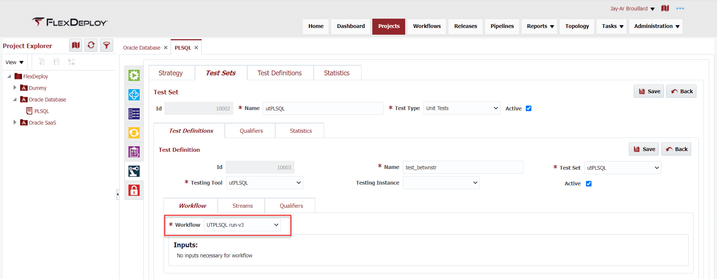Close the PLSQL tab
Image resolution: width=717 pixels, height=279 pixels.
click(x=196, y=48)
